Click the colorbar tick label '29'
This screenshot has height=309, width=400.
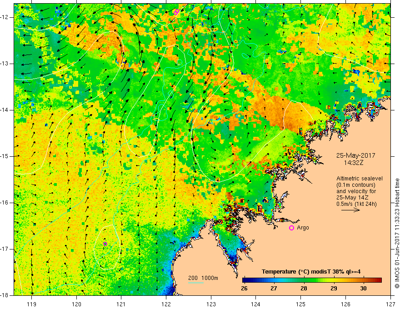coord(334,289)
